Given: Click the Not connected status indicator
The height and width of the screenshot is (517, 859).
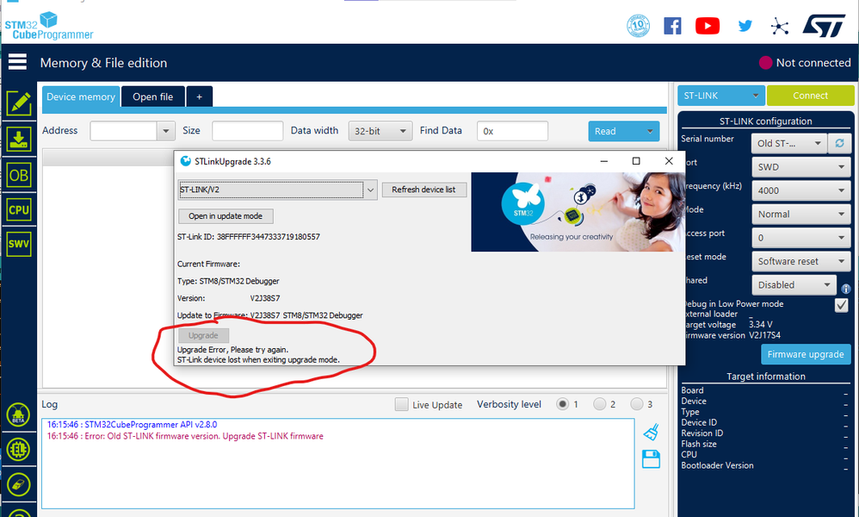Looking at the screenshot, I should click(805, 63).
